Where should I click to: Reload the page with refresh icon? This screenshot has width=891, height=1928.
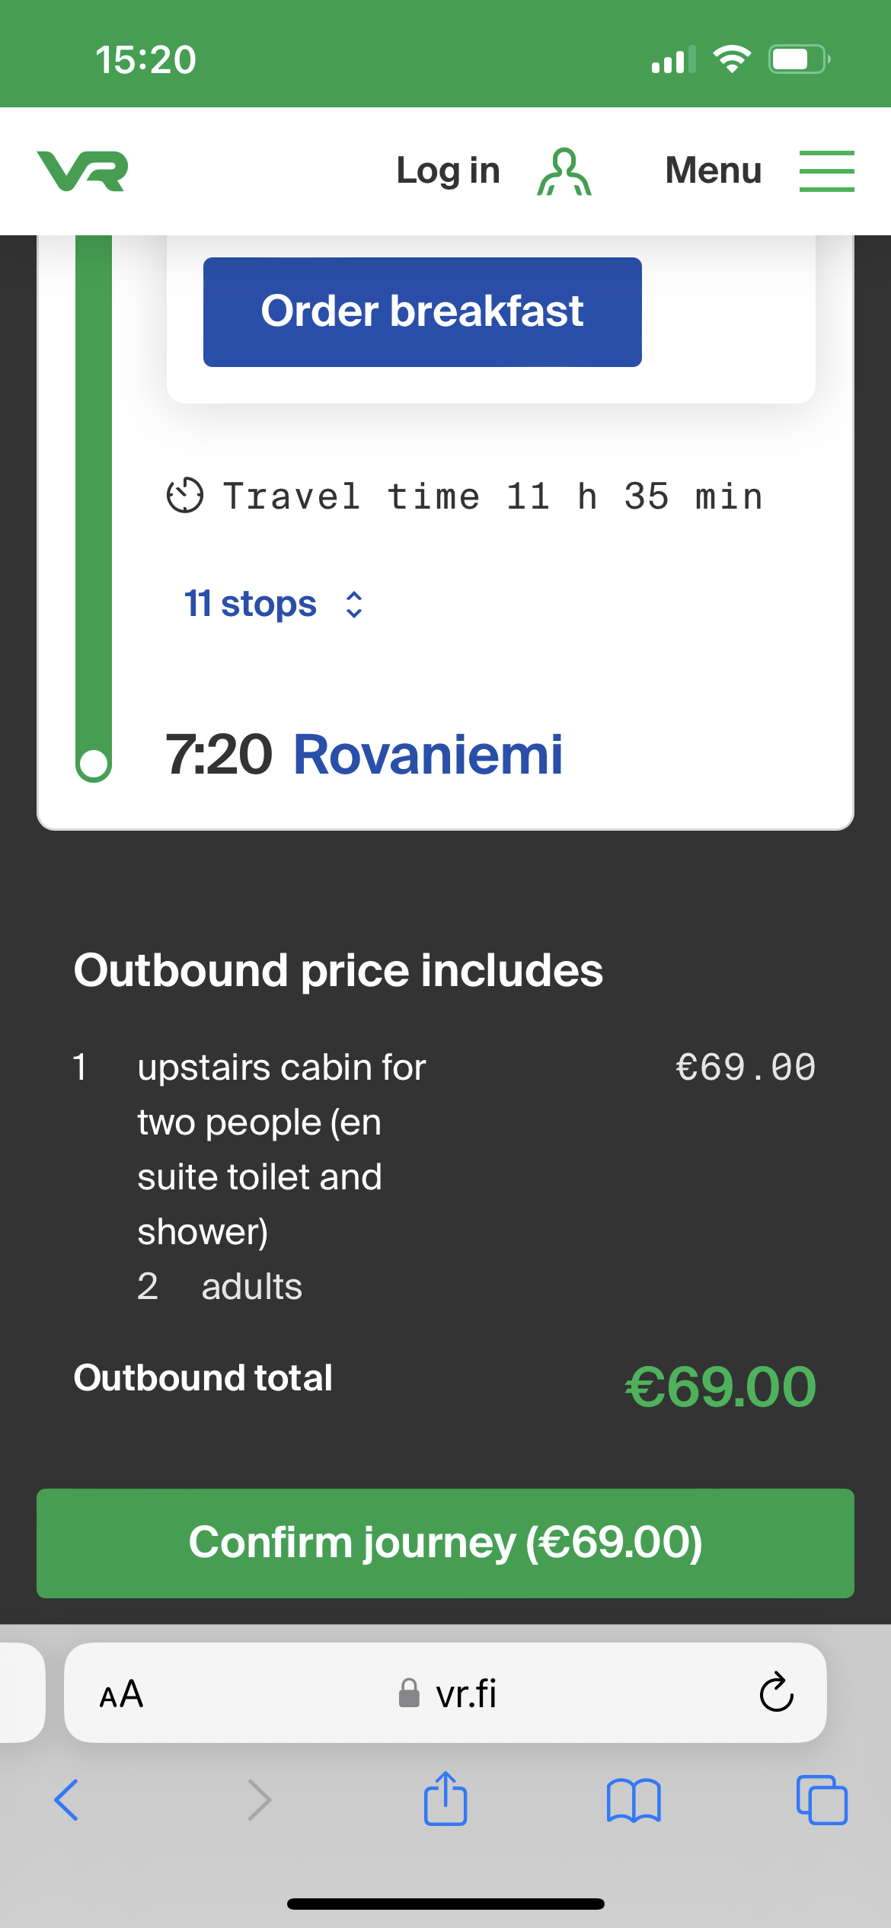(x=776, y=1694)
